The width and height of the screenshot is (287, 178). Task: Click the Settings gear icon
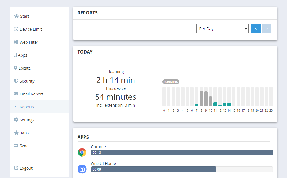tap(16, 120)
